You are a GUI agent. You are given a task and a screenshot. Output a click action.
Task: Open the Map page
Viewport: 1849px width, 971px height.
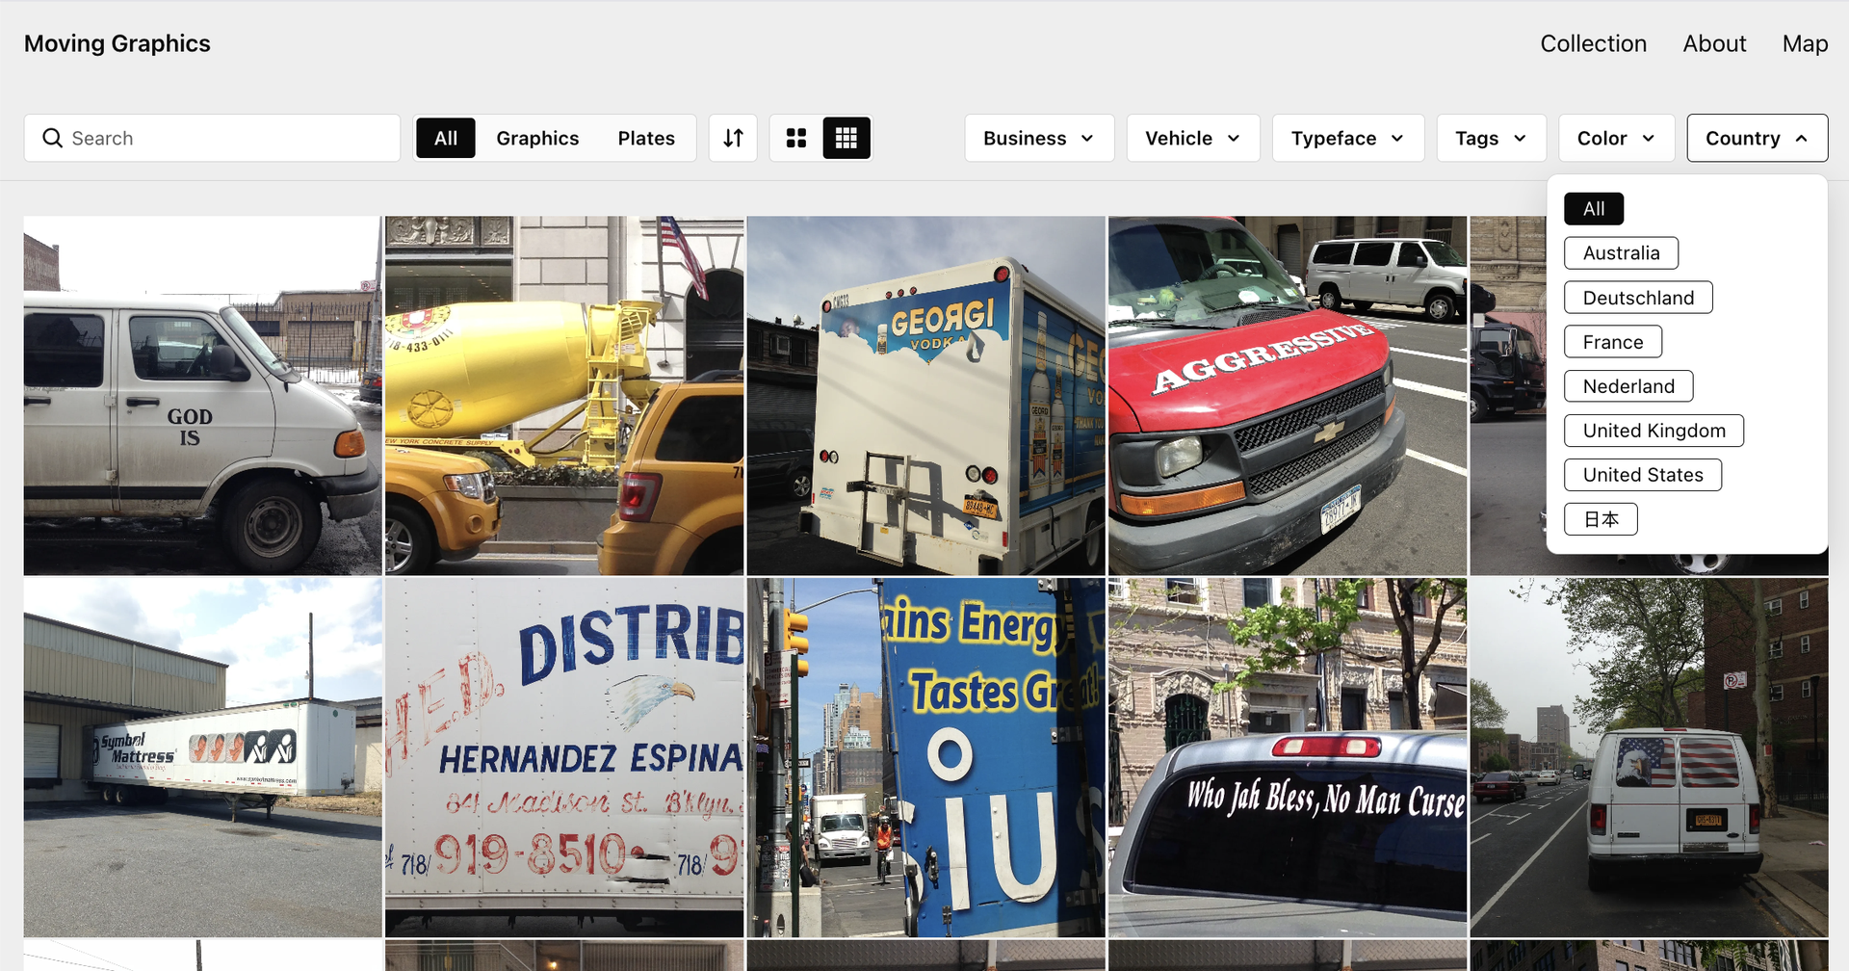pyautogui.click(x=1805, y=43)
